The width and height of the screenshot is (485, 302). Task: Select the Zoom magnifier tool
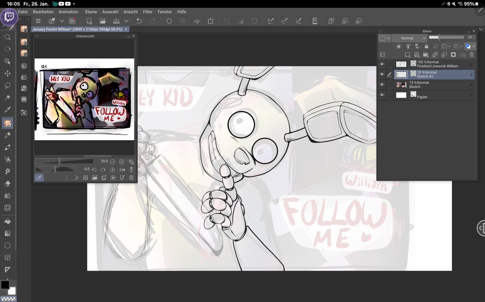pyautogui.click(x=7, y=37)
